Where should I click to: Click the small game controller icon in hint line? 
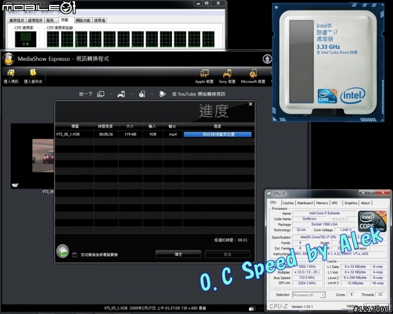pyautogui.click(x=122, y=94)
